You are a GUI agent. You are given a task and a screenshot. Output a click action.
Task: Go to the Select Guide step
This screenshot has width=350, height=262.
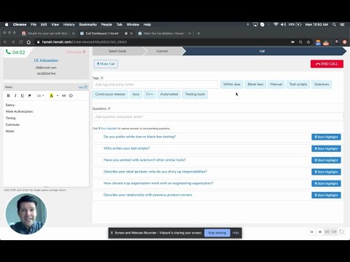[x=117, y=51]
